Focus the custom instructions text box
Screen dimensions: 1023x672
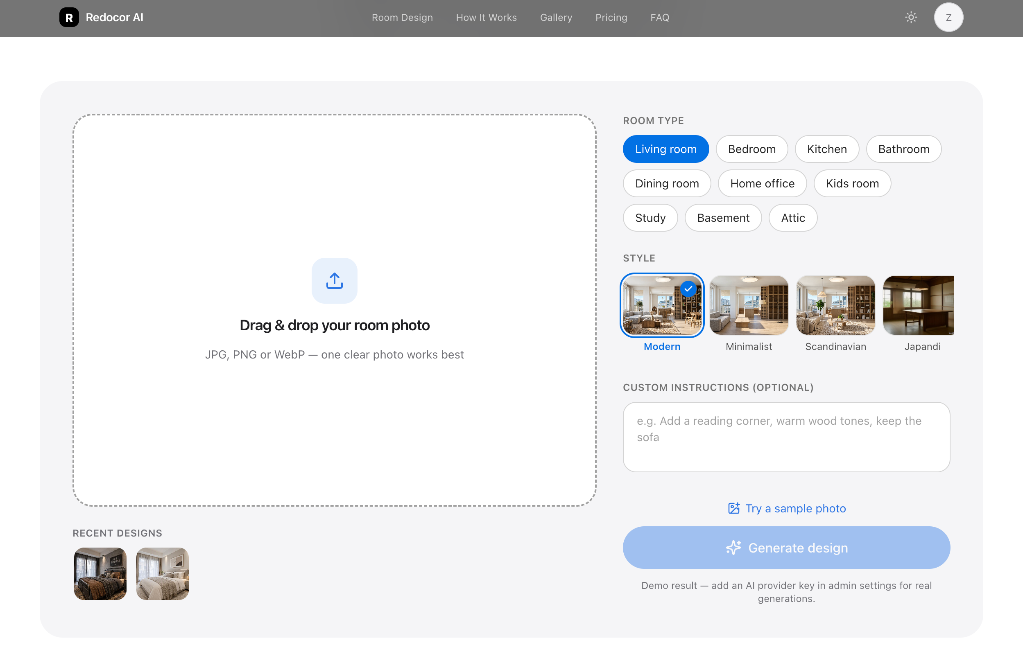[786, 437]
